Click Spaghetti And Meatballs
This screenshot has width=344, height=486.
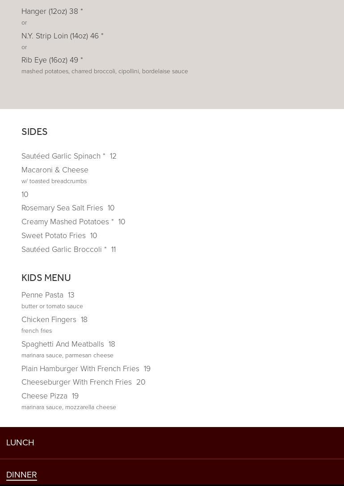[x=63, y=344]
